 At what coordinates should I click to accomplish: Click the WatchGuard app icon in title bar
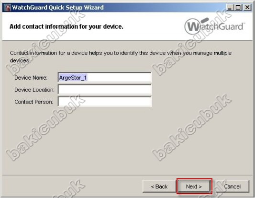7,8
